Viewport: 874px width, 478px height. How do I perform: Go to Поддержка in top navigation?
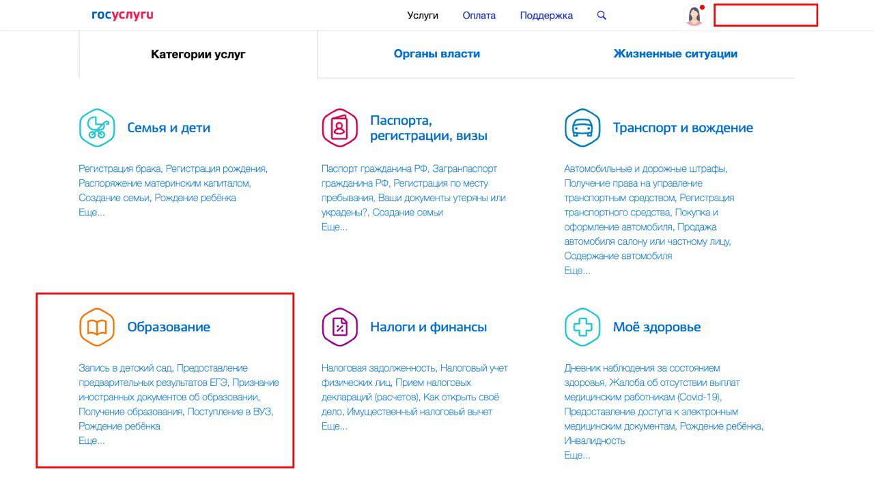[546, 15]
